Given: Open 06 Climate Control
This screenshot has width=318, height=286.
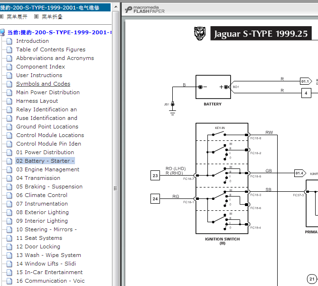Looking at the screenshot, I should click(x=42, y=195).
